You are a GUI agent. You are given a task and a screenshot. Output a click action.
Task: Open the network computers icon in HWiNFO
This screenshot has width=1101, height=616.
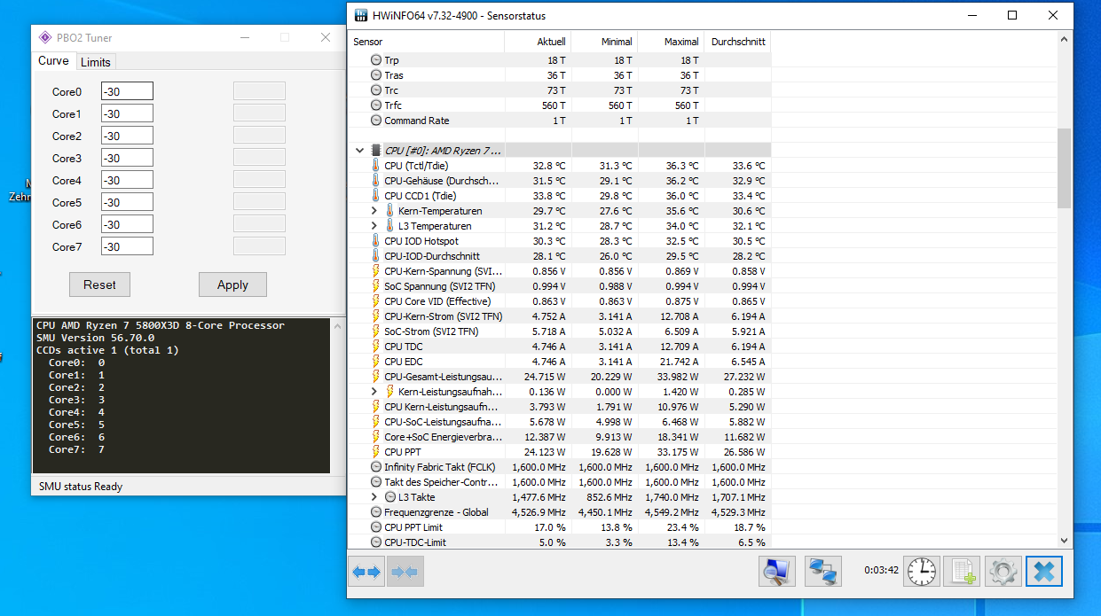tap(822, 572)
